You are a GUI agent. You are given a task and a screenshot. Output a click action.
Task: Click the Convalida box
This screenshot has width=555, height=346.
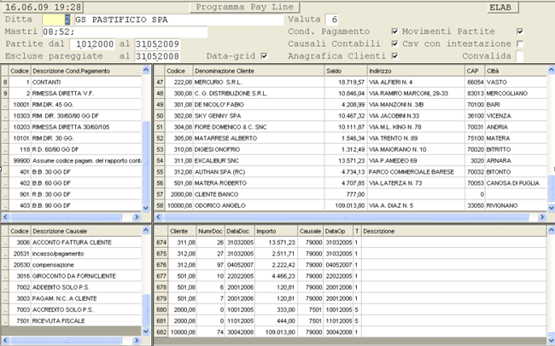pos(520,56)
